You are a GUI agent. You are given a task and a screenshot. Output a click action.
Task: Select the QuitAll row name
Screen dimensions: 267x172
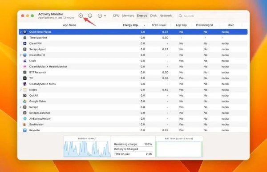tap(33, 95)
